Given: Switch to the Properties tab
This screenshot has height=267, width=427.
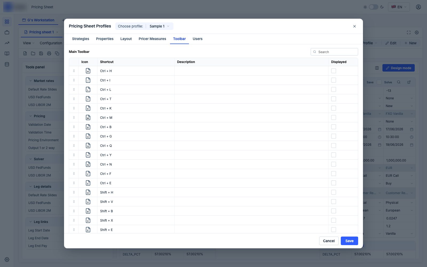Looking at the screenshot, I should [105, 39].
